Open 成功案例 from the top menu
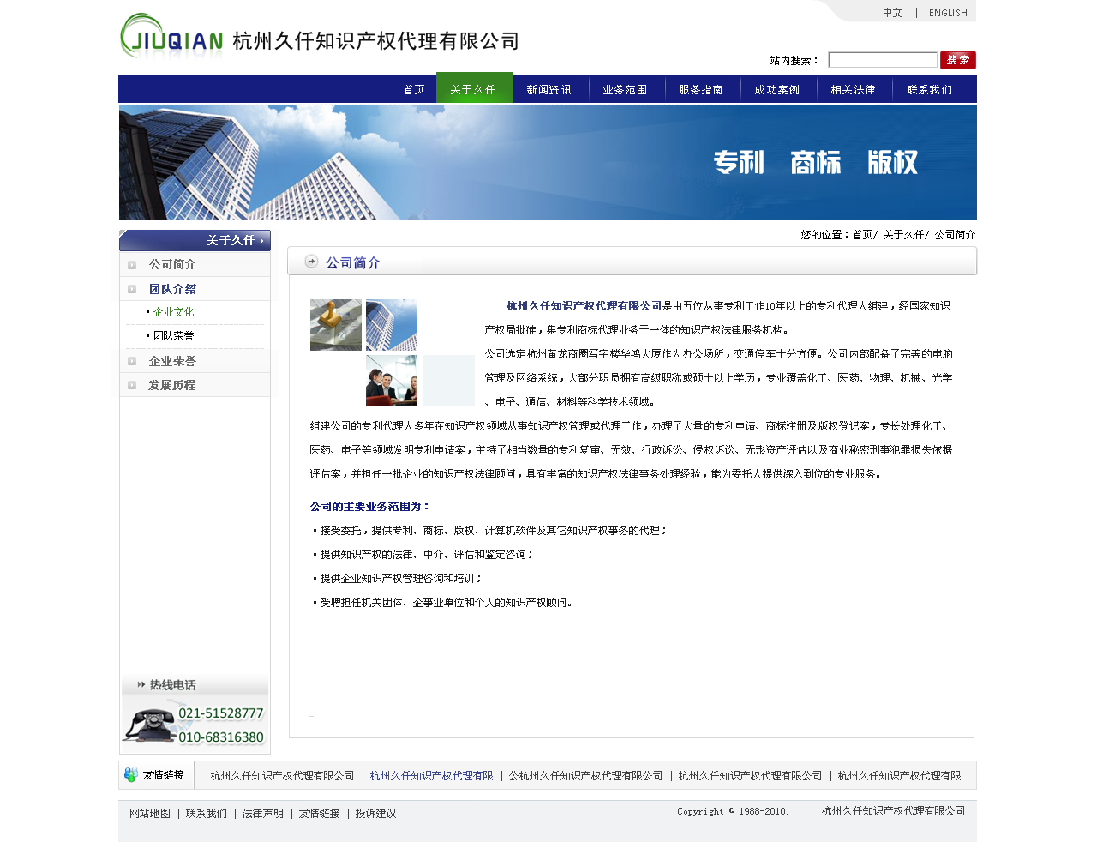 tap(777, 90)
